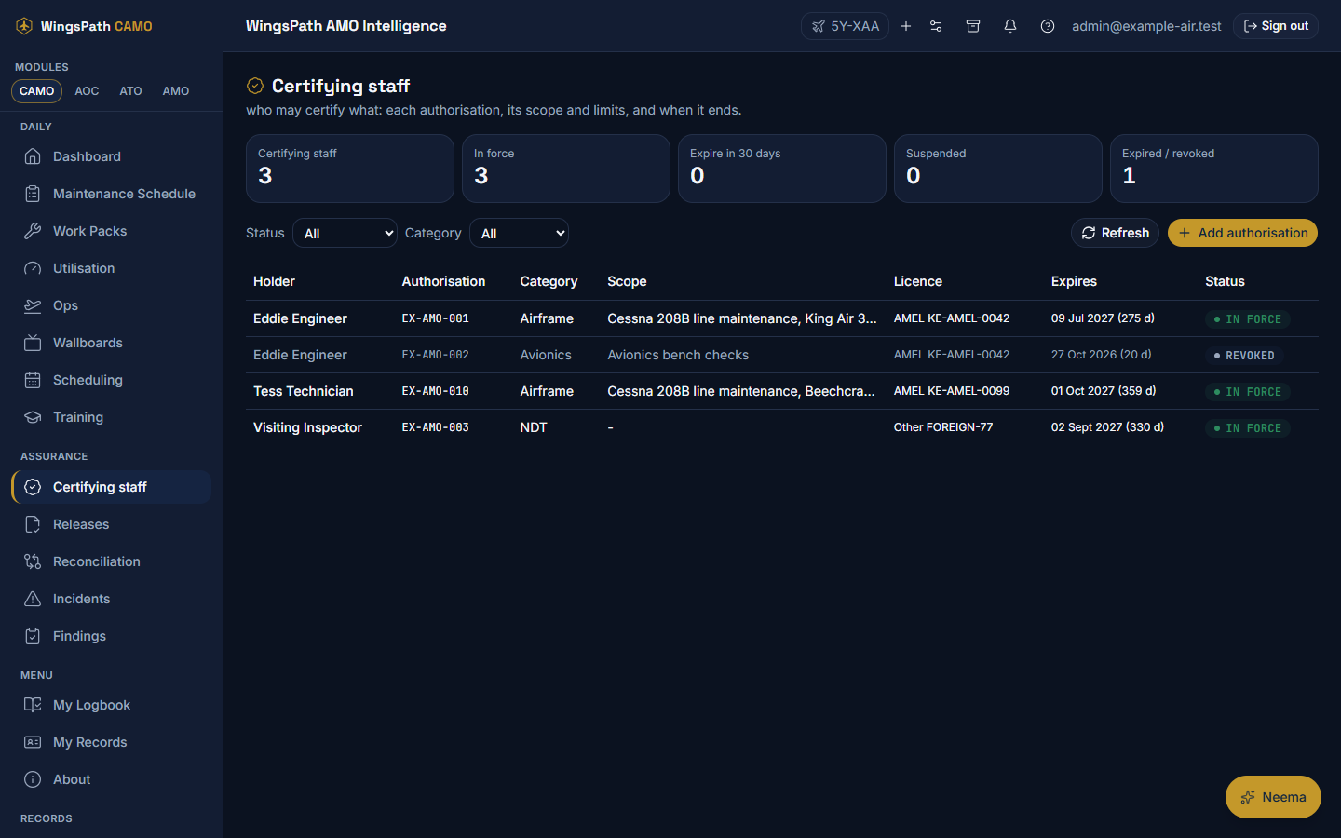Click the Maintenance Schedule clipboard icon

pos(33,194)
